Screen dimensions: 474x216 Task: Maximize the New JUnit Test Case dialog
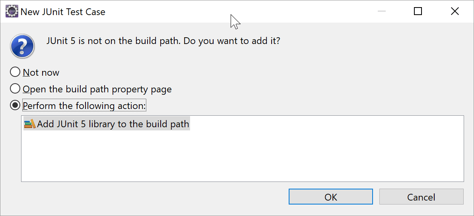(418, 11)
